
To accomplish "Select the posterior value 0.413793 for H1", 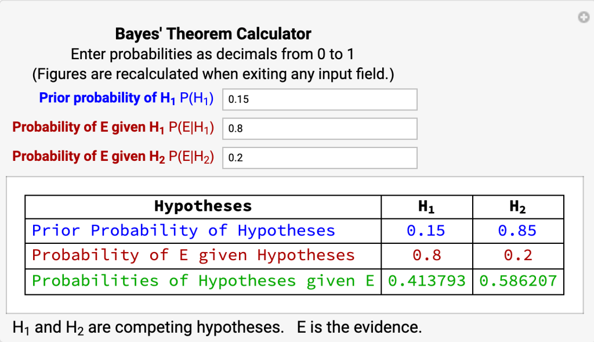I will click(x=426, y=281).
